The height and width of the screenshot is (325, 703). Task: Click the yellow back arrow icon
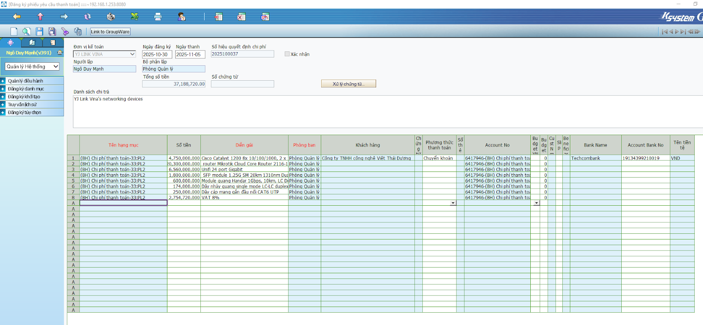17,17
